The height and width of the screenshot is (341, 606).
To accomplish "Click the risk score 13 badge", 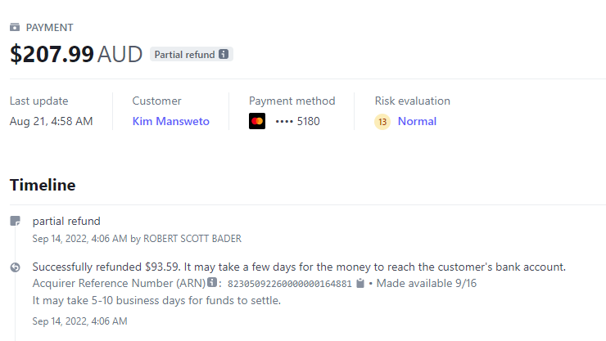I will [x=382, y=122].
